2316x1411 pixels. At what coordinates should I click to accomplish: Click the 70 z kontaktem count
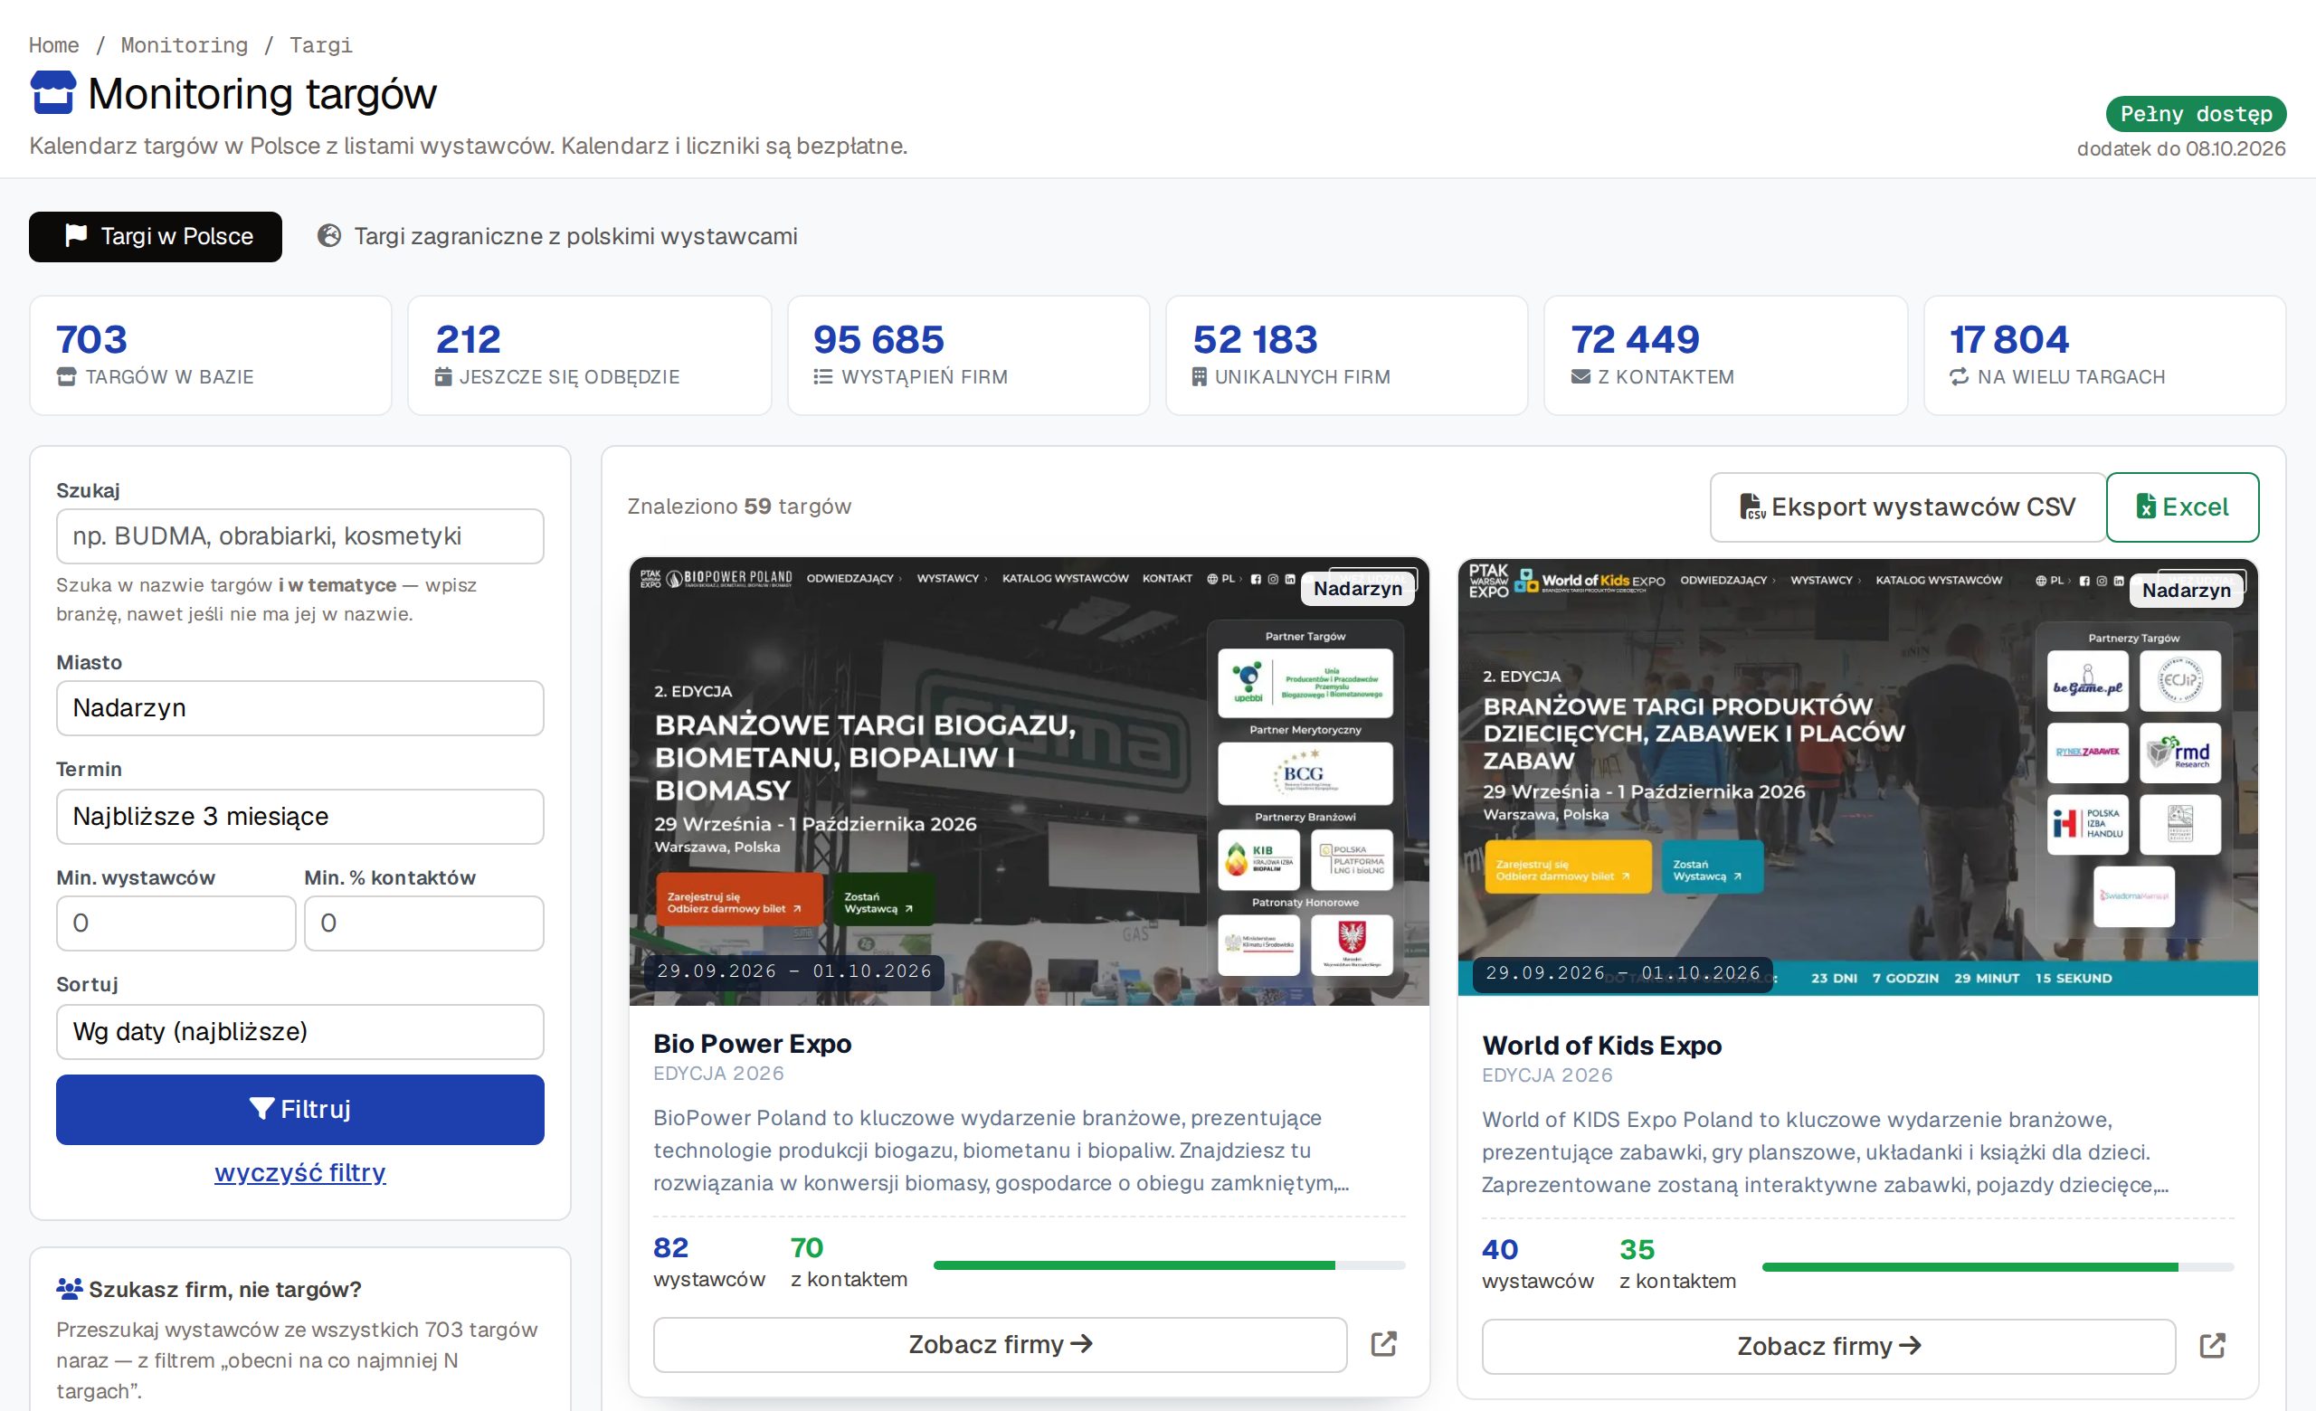coord(849,1263)
